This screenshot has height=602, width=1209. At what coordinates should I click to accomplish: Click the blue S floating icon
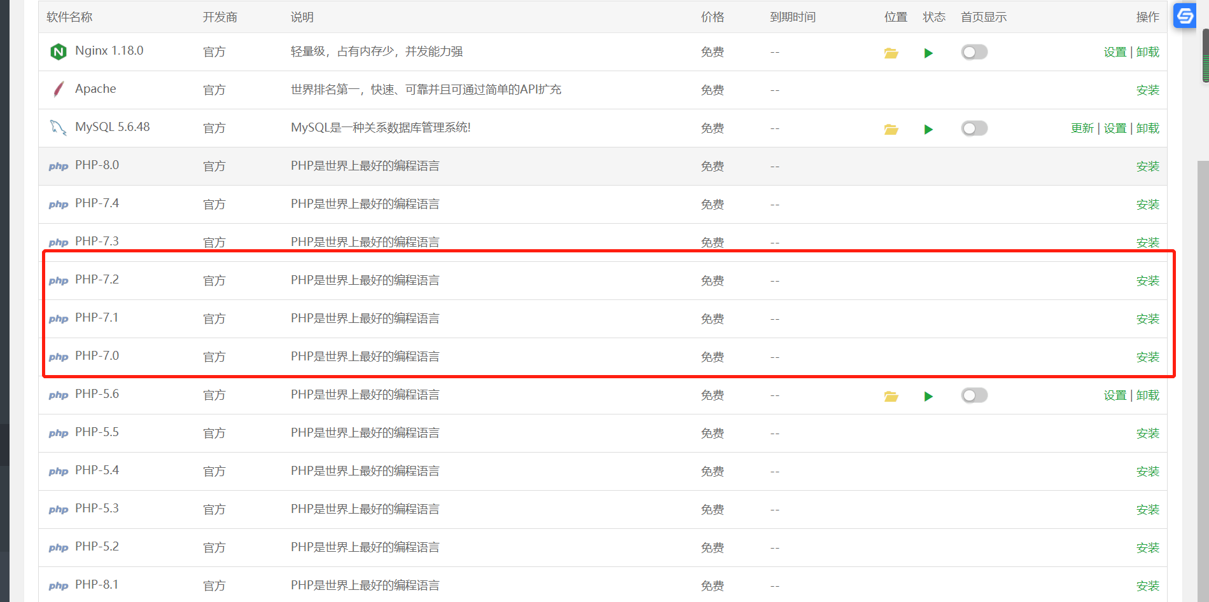click(x=1185, y=16)
